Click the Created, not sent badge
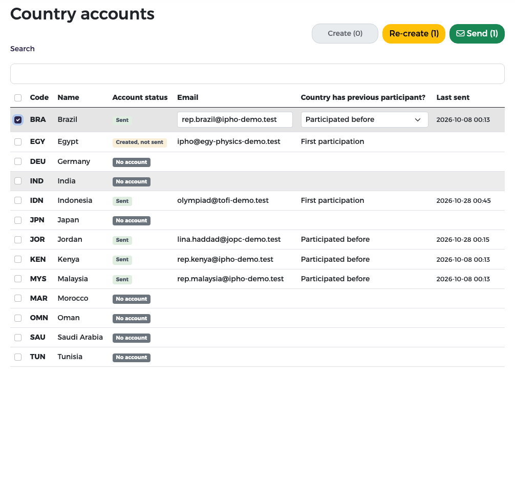515x478 pixels. [140, 142]
